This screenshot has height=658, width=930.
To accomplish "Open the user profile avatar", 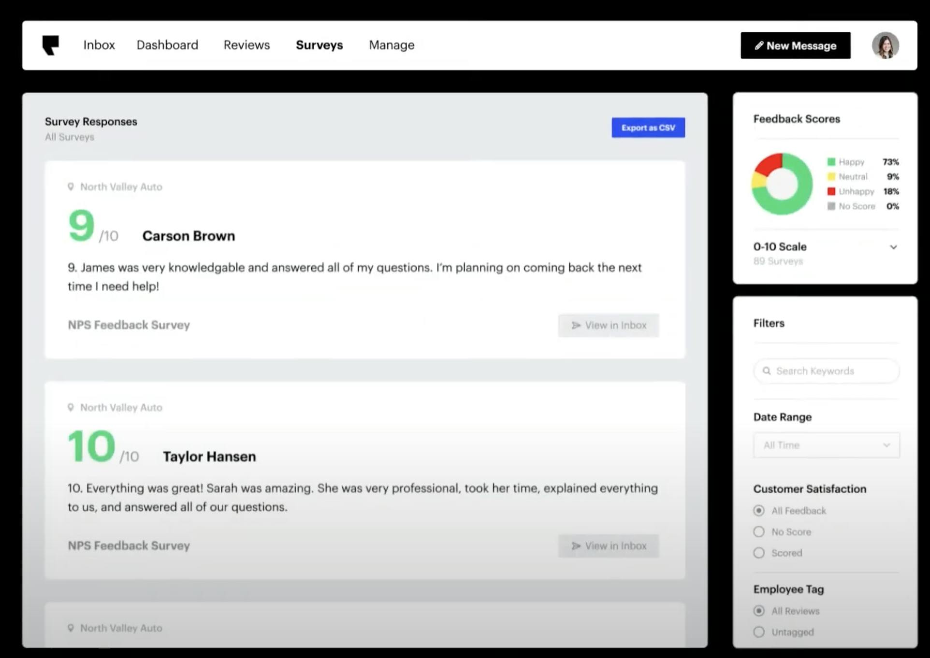I will tap(885, 45).
